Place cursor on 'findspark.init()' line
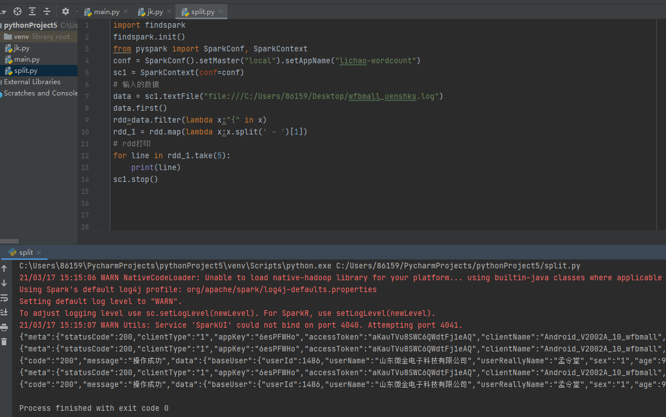 click(x=149, y=37)
